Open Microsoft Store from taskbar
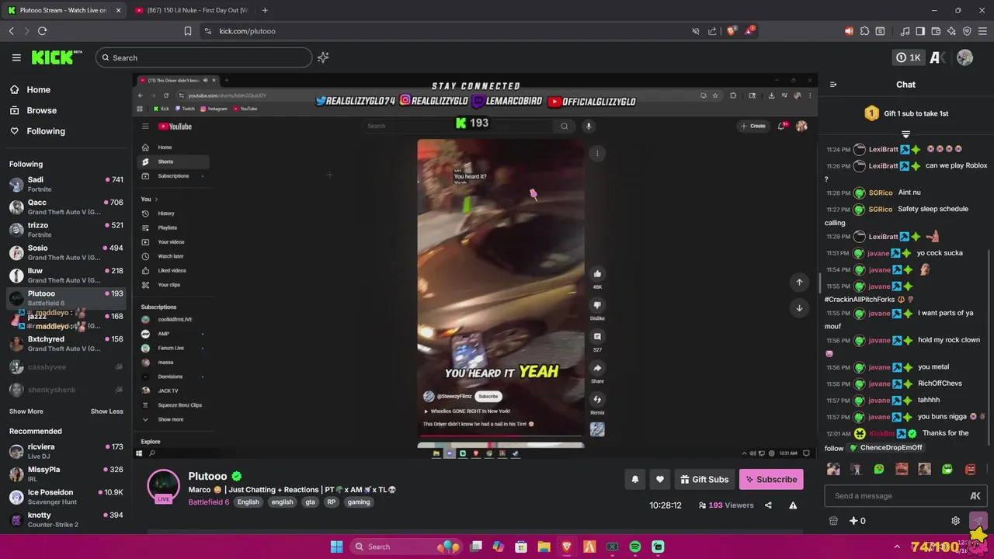994x559 pixels. point(521,547)
